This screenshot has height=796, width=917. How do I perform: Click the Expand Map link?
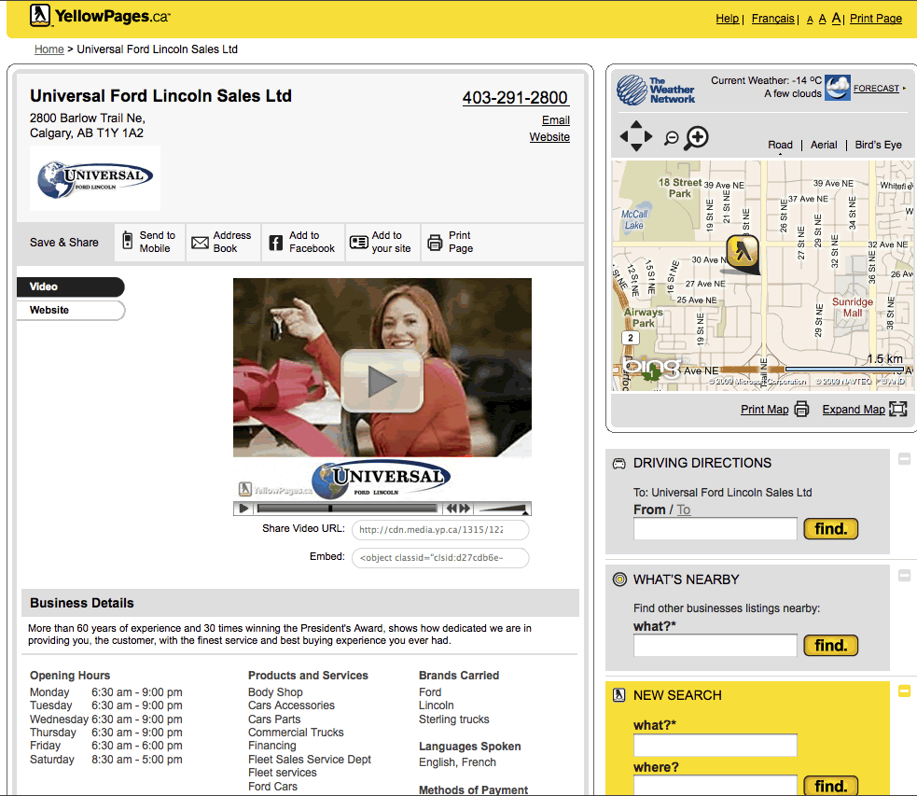pos(854,410)
